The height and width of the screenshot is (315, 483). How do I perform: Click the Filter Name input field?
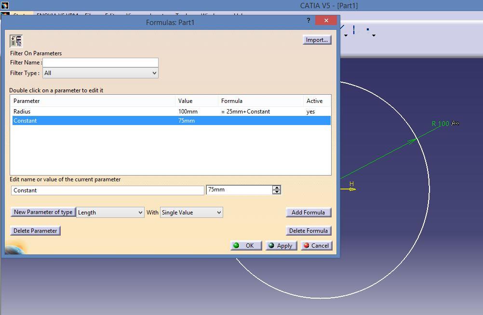coord(100,63)
